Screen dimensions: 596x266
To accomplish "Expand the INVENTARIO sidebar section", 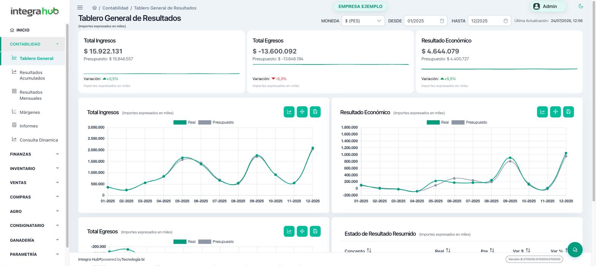I will [x=33, y=168].
